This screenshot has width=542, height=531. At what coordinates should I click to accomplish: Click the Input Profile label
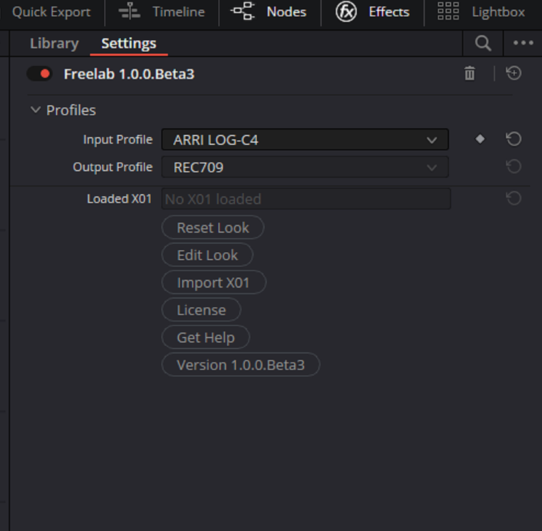pyautogui.click(x=117, y=139)
